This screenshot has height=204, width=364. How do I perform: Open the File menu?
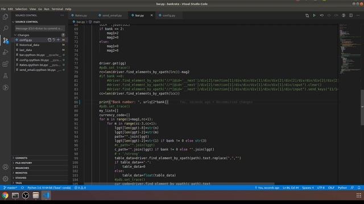(x=3, y=9)
